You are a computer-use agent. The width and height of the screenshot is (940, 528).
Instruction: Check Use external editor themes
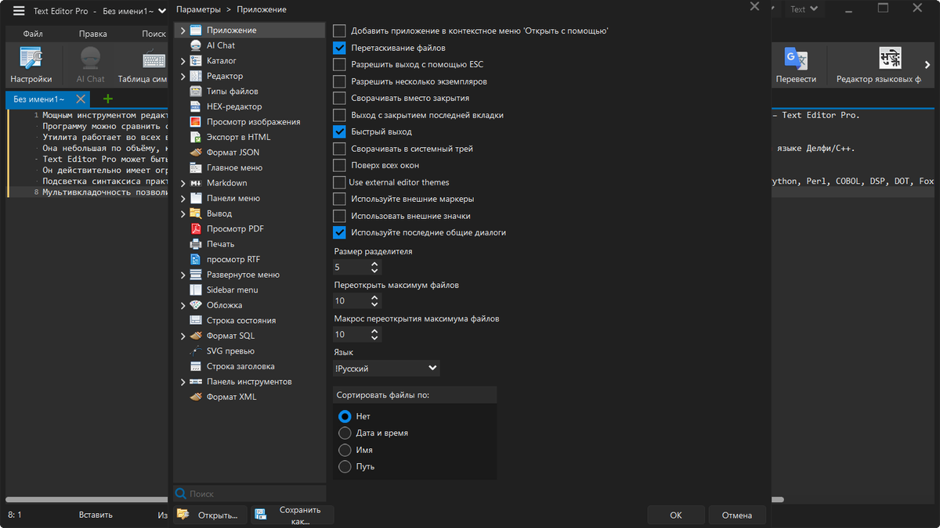click(339, 182)
